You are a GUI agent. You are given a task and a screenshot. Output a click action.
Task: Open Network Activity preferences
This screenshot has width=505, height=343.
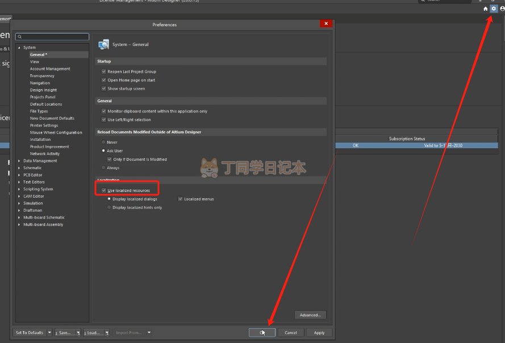[x=44, y=154]
